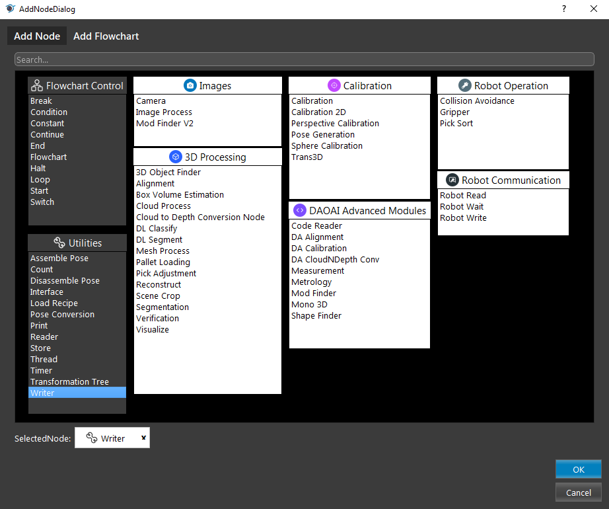This screenshot has height=509, width=609.
Task: Select the Metrology module
Action: click(x=312, y=282)
